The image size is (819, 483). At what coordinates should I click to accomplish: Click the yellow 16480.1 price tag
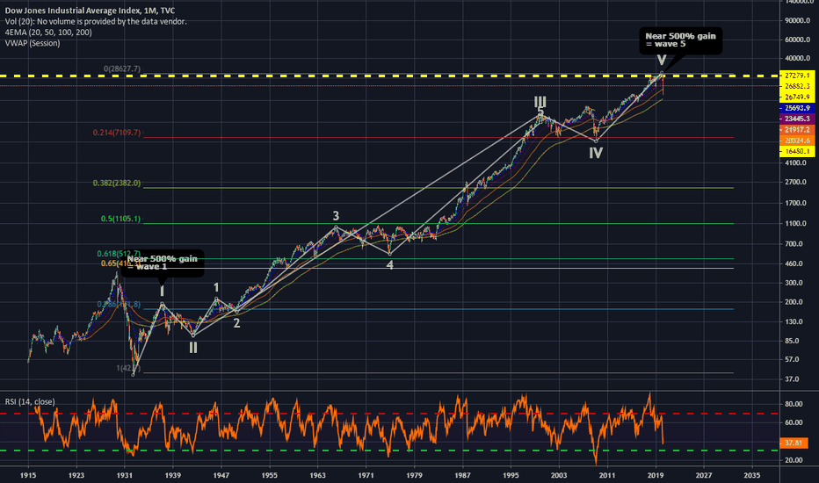coord(796,151)
